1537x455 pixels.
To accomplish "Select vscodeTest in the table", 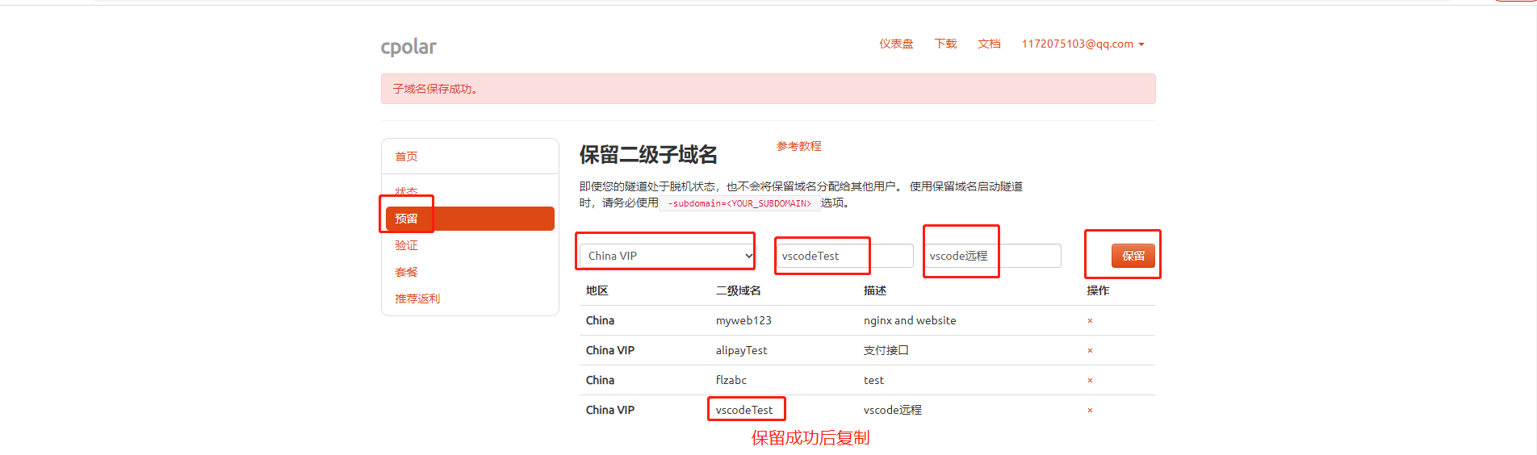I will (744, 410).
